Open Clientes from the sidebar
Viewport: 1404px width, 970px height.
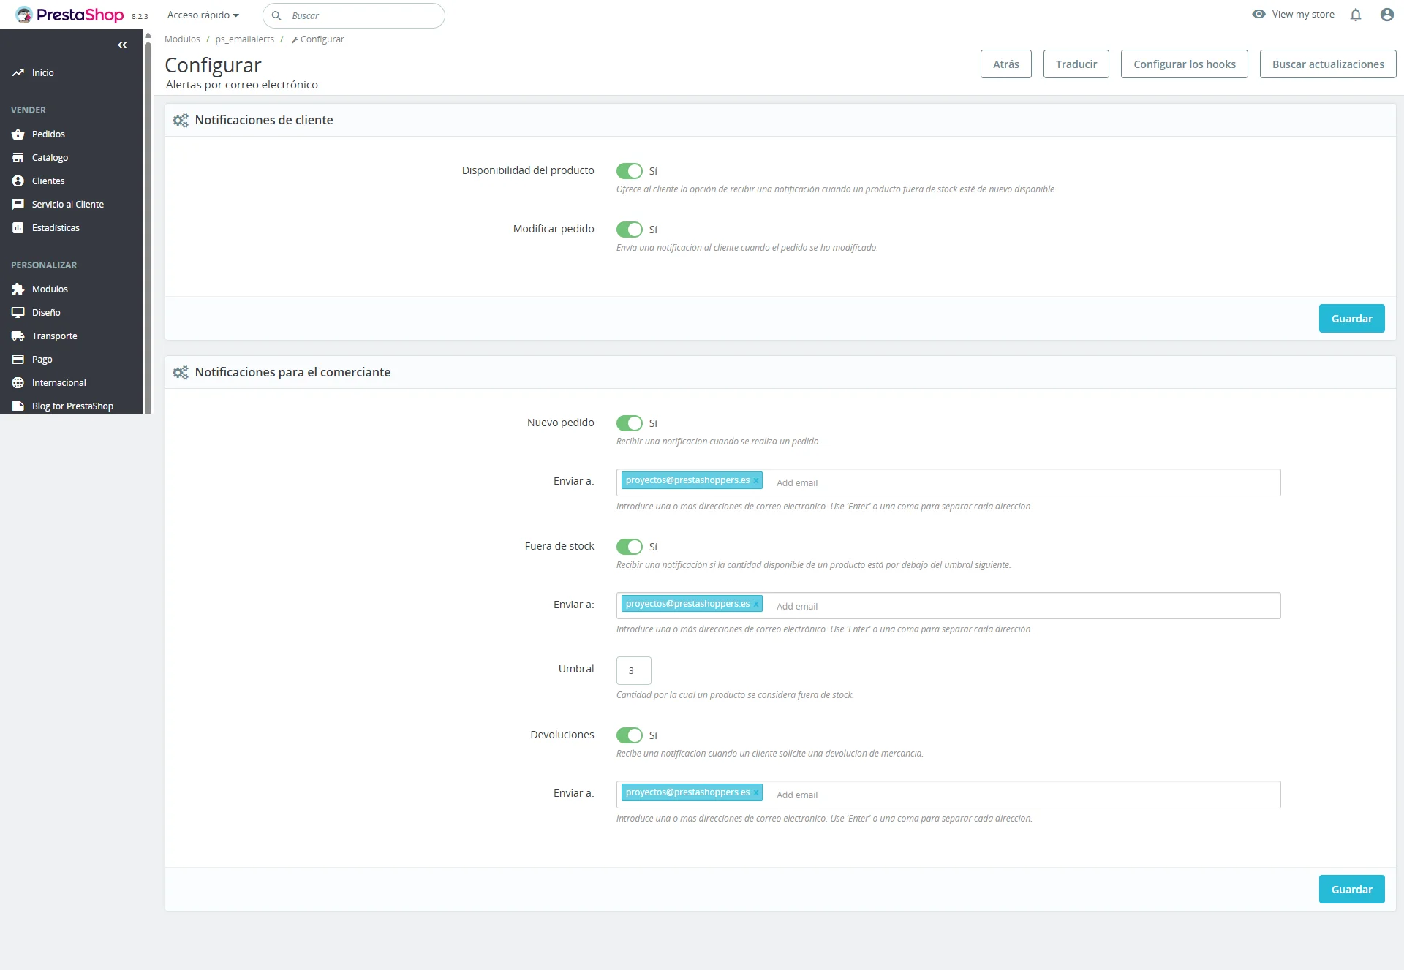click(x=18, y=181)
